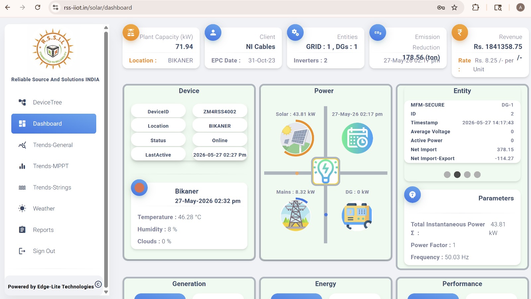The image size is (531, 299).
Task: Click the 71.94 plant capacity value
Action: [184, 47]
